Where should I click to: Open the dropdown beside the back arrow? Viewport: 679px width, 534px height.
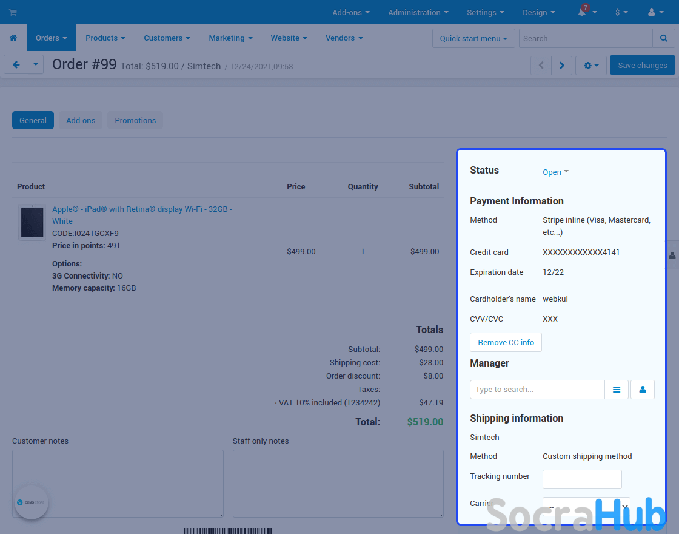click(x=36, y=65)
